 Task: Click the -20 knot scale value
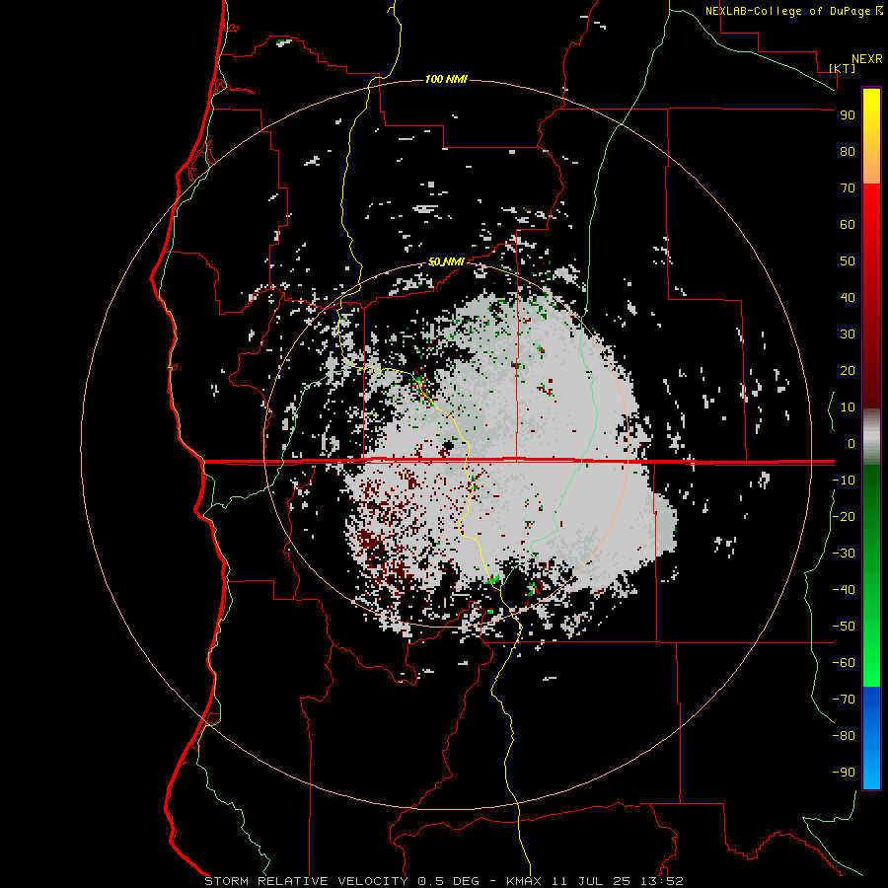844,516
